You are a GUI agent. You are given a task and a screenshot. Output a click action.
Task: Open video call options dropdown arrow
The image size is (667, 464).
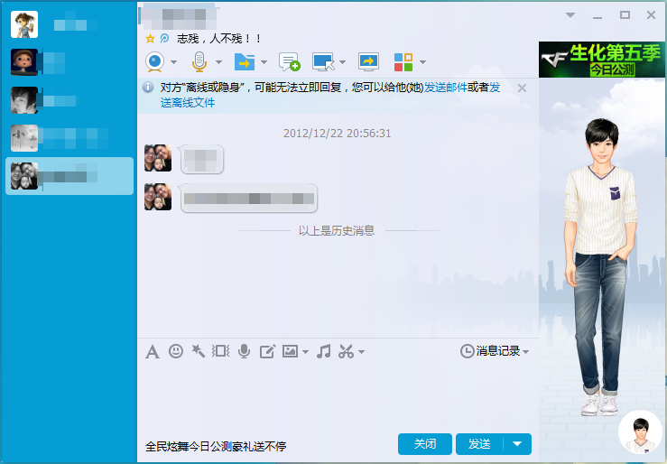(x=173, y=62)
